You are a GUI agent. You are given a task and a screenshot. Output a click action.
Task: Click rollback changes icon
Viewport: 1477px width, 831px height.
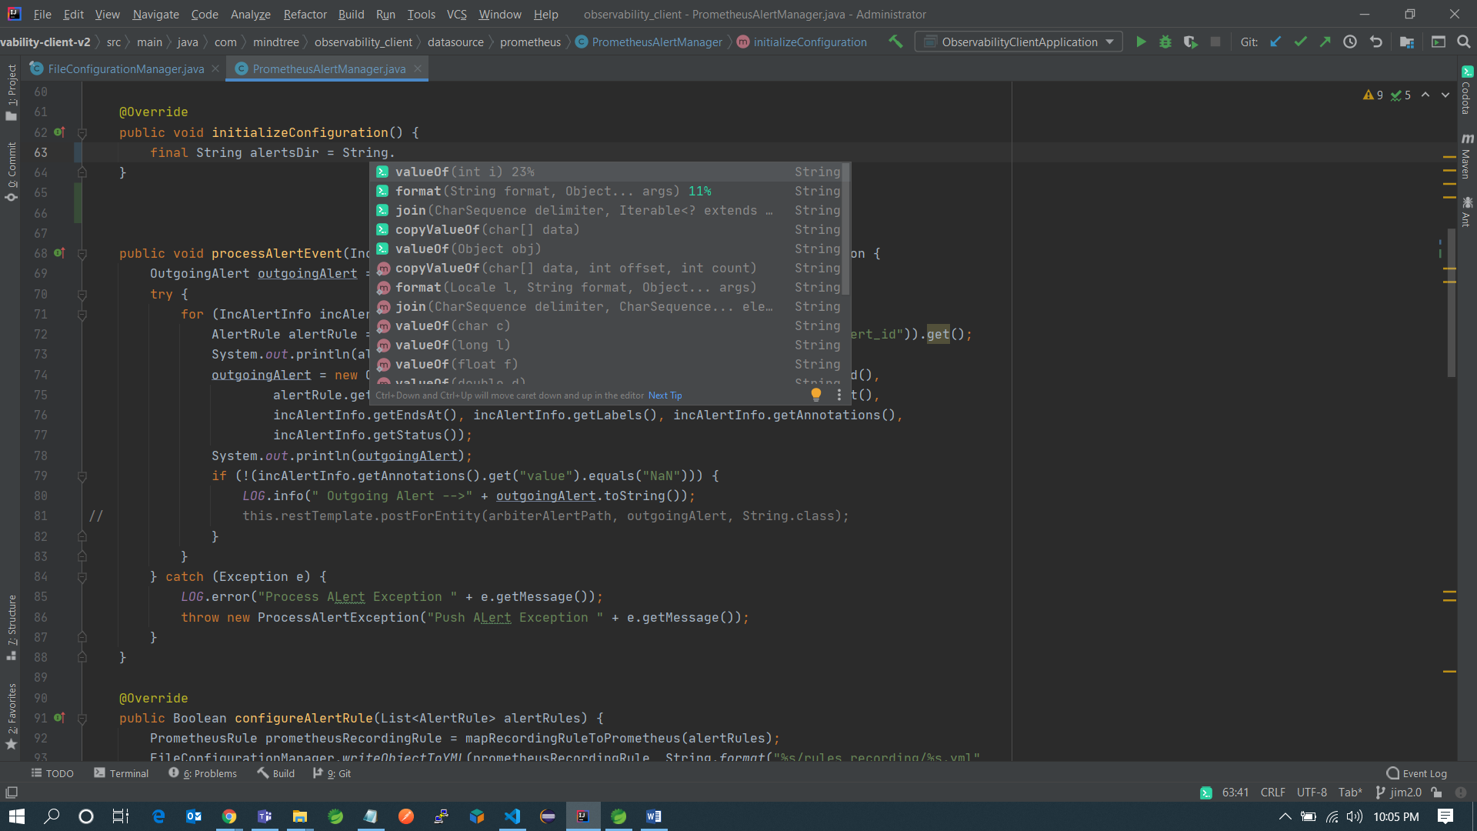pyautogui.click(x=1375, y=42)
